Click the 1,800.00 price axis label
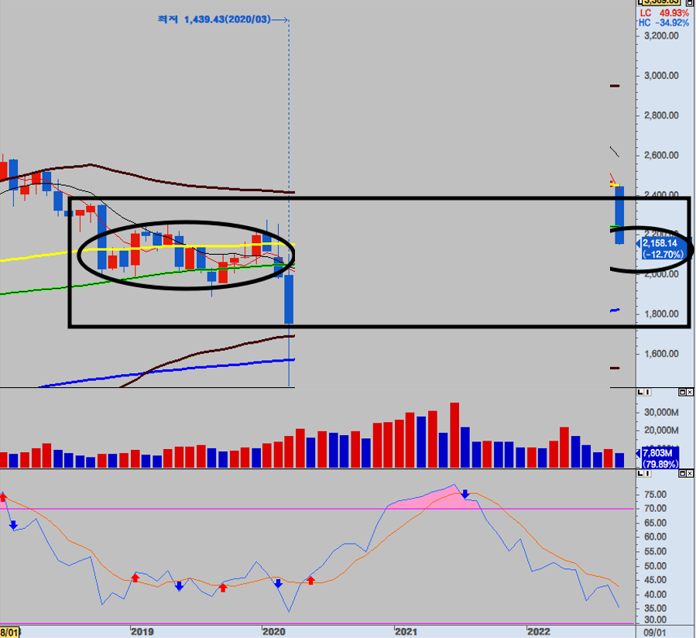696x638 pixels. pyautogui.click(x=661, y=314)
